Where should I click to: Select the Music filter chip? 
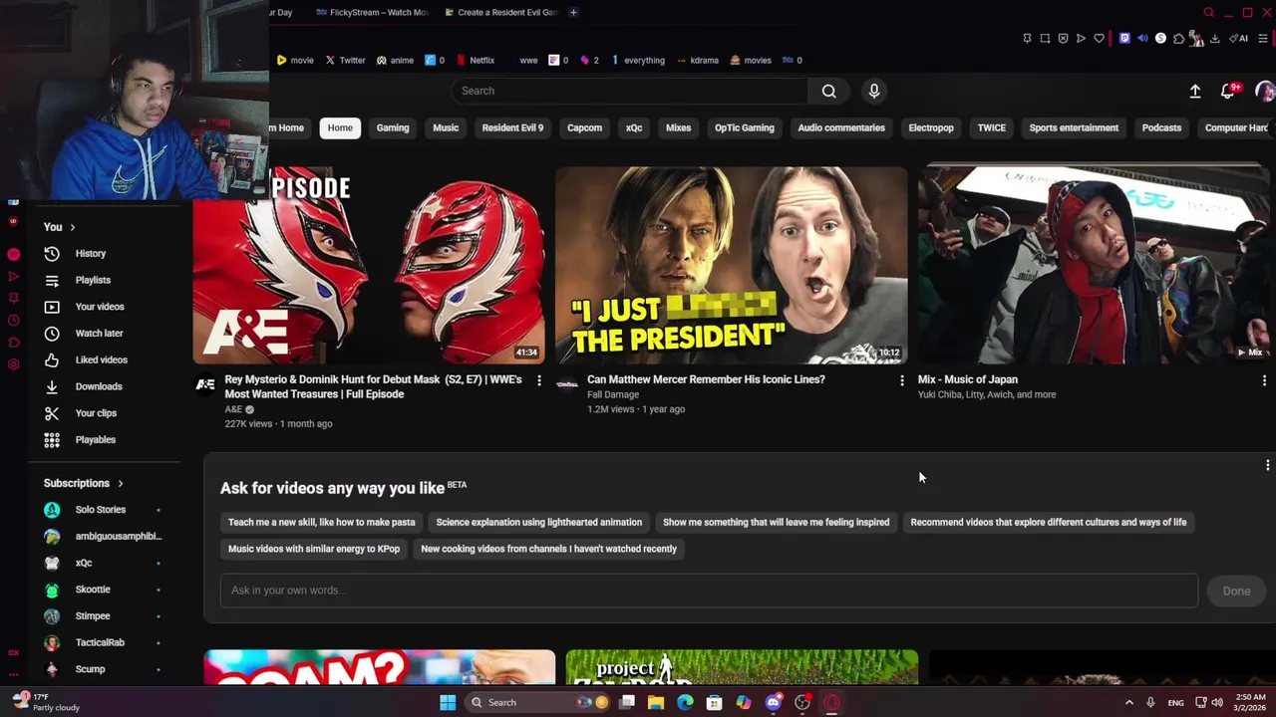click(x=446, y=127)
